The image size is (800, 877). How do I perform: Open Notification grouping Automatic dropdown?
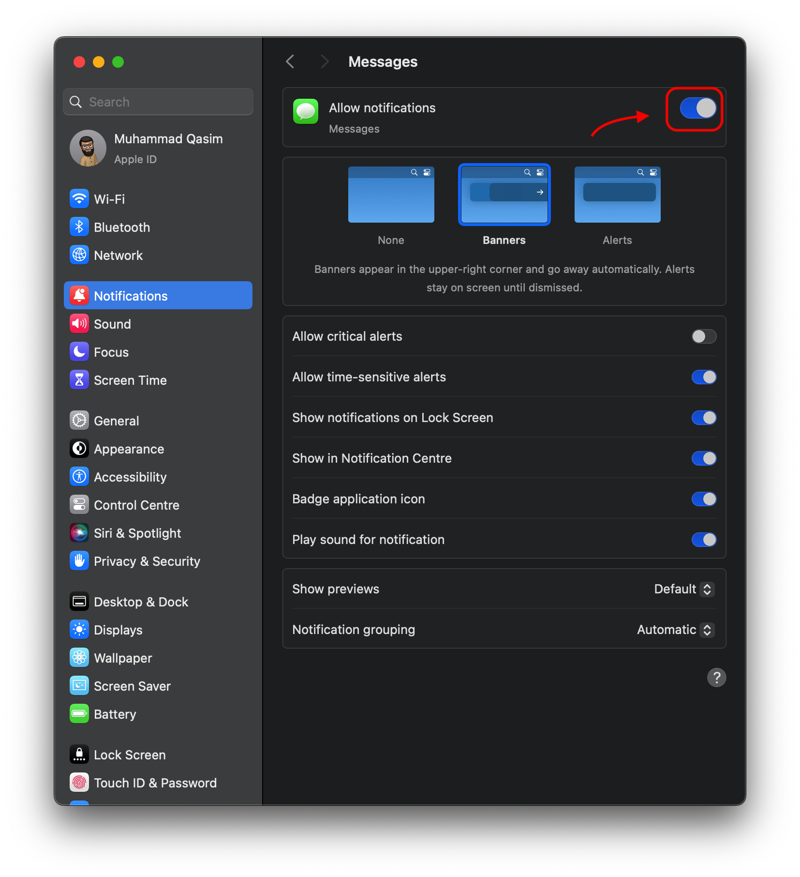click(676, 630)
